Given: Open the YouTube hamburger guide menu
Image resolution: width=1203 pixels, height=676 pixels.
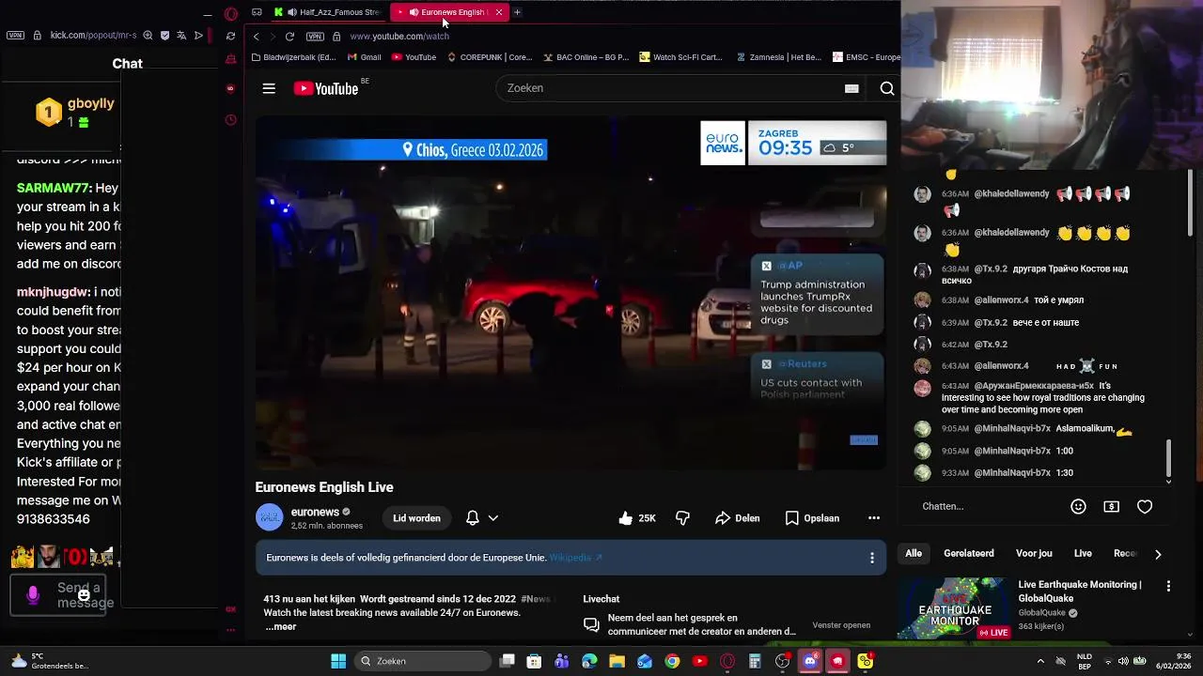Looking at the screenshot, I should (x=269, y=88).
